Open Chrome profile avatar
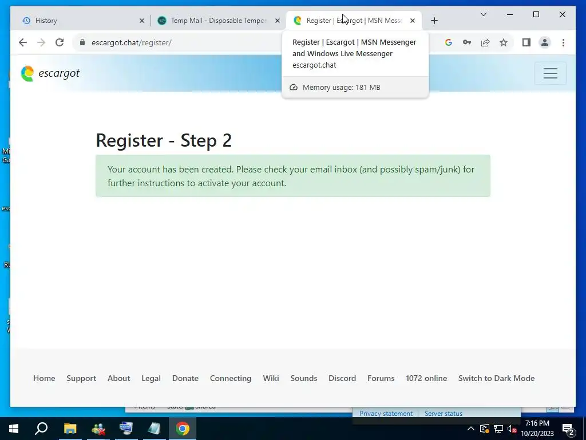 coord(545,42)
